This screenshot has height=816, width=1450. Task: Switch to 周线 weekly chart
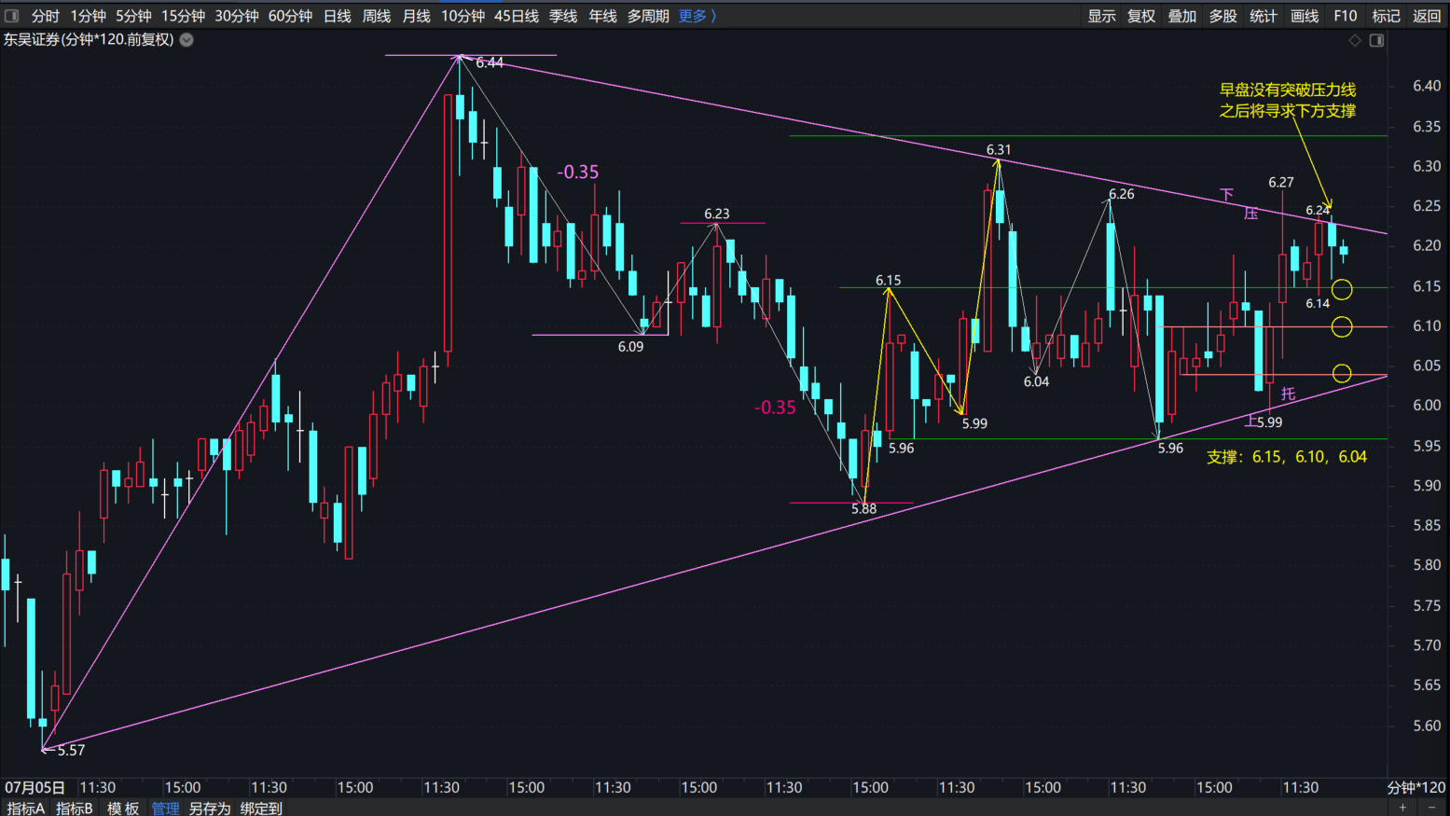pos(376,16)
